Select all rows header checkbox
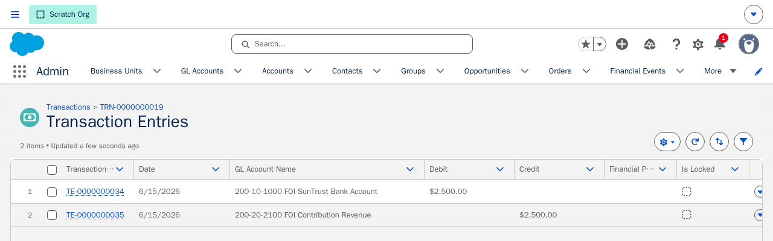This screenshot has width=773, height=241. pyautogui.click(x=52, y=170)
